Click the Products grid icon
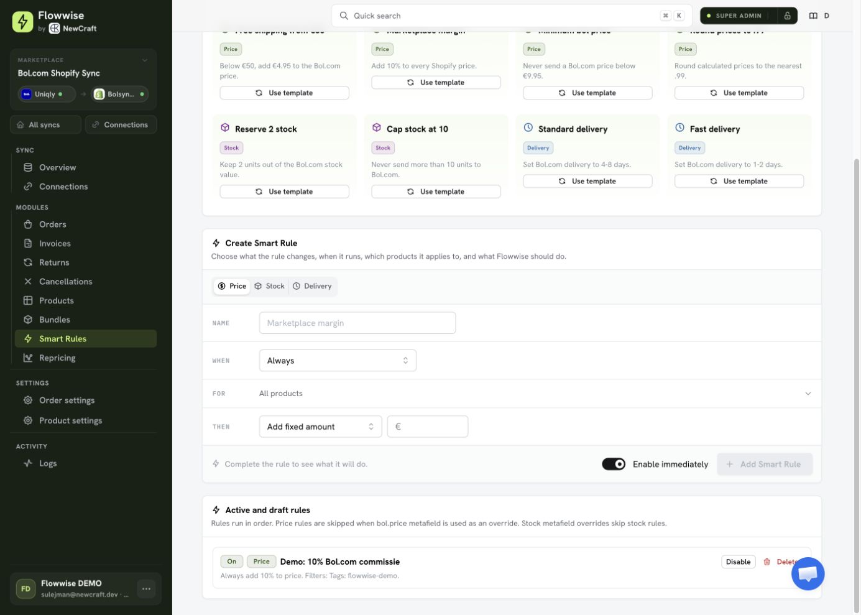The image size is (861, 615). point(28,300)
